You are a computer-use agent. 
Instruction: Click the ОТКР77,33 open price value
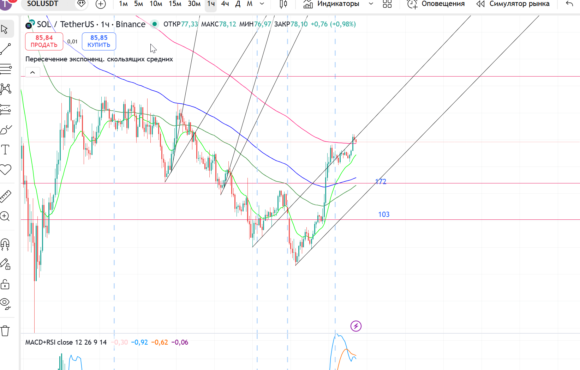pyautogui.click(x=181, y=24)
